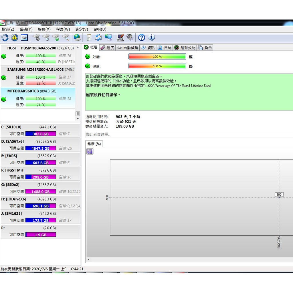Image resolution: width=293 pixels, height=293 pixels.
Task: Open help via the blue question mark icon
Action: [x=142, y=37]
